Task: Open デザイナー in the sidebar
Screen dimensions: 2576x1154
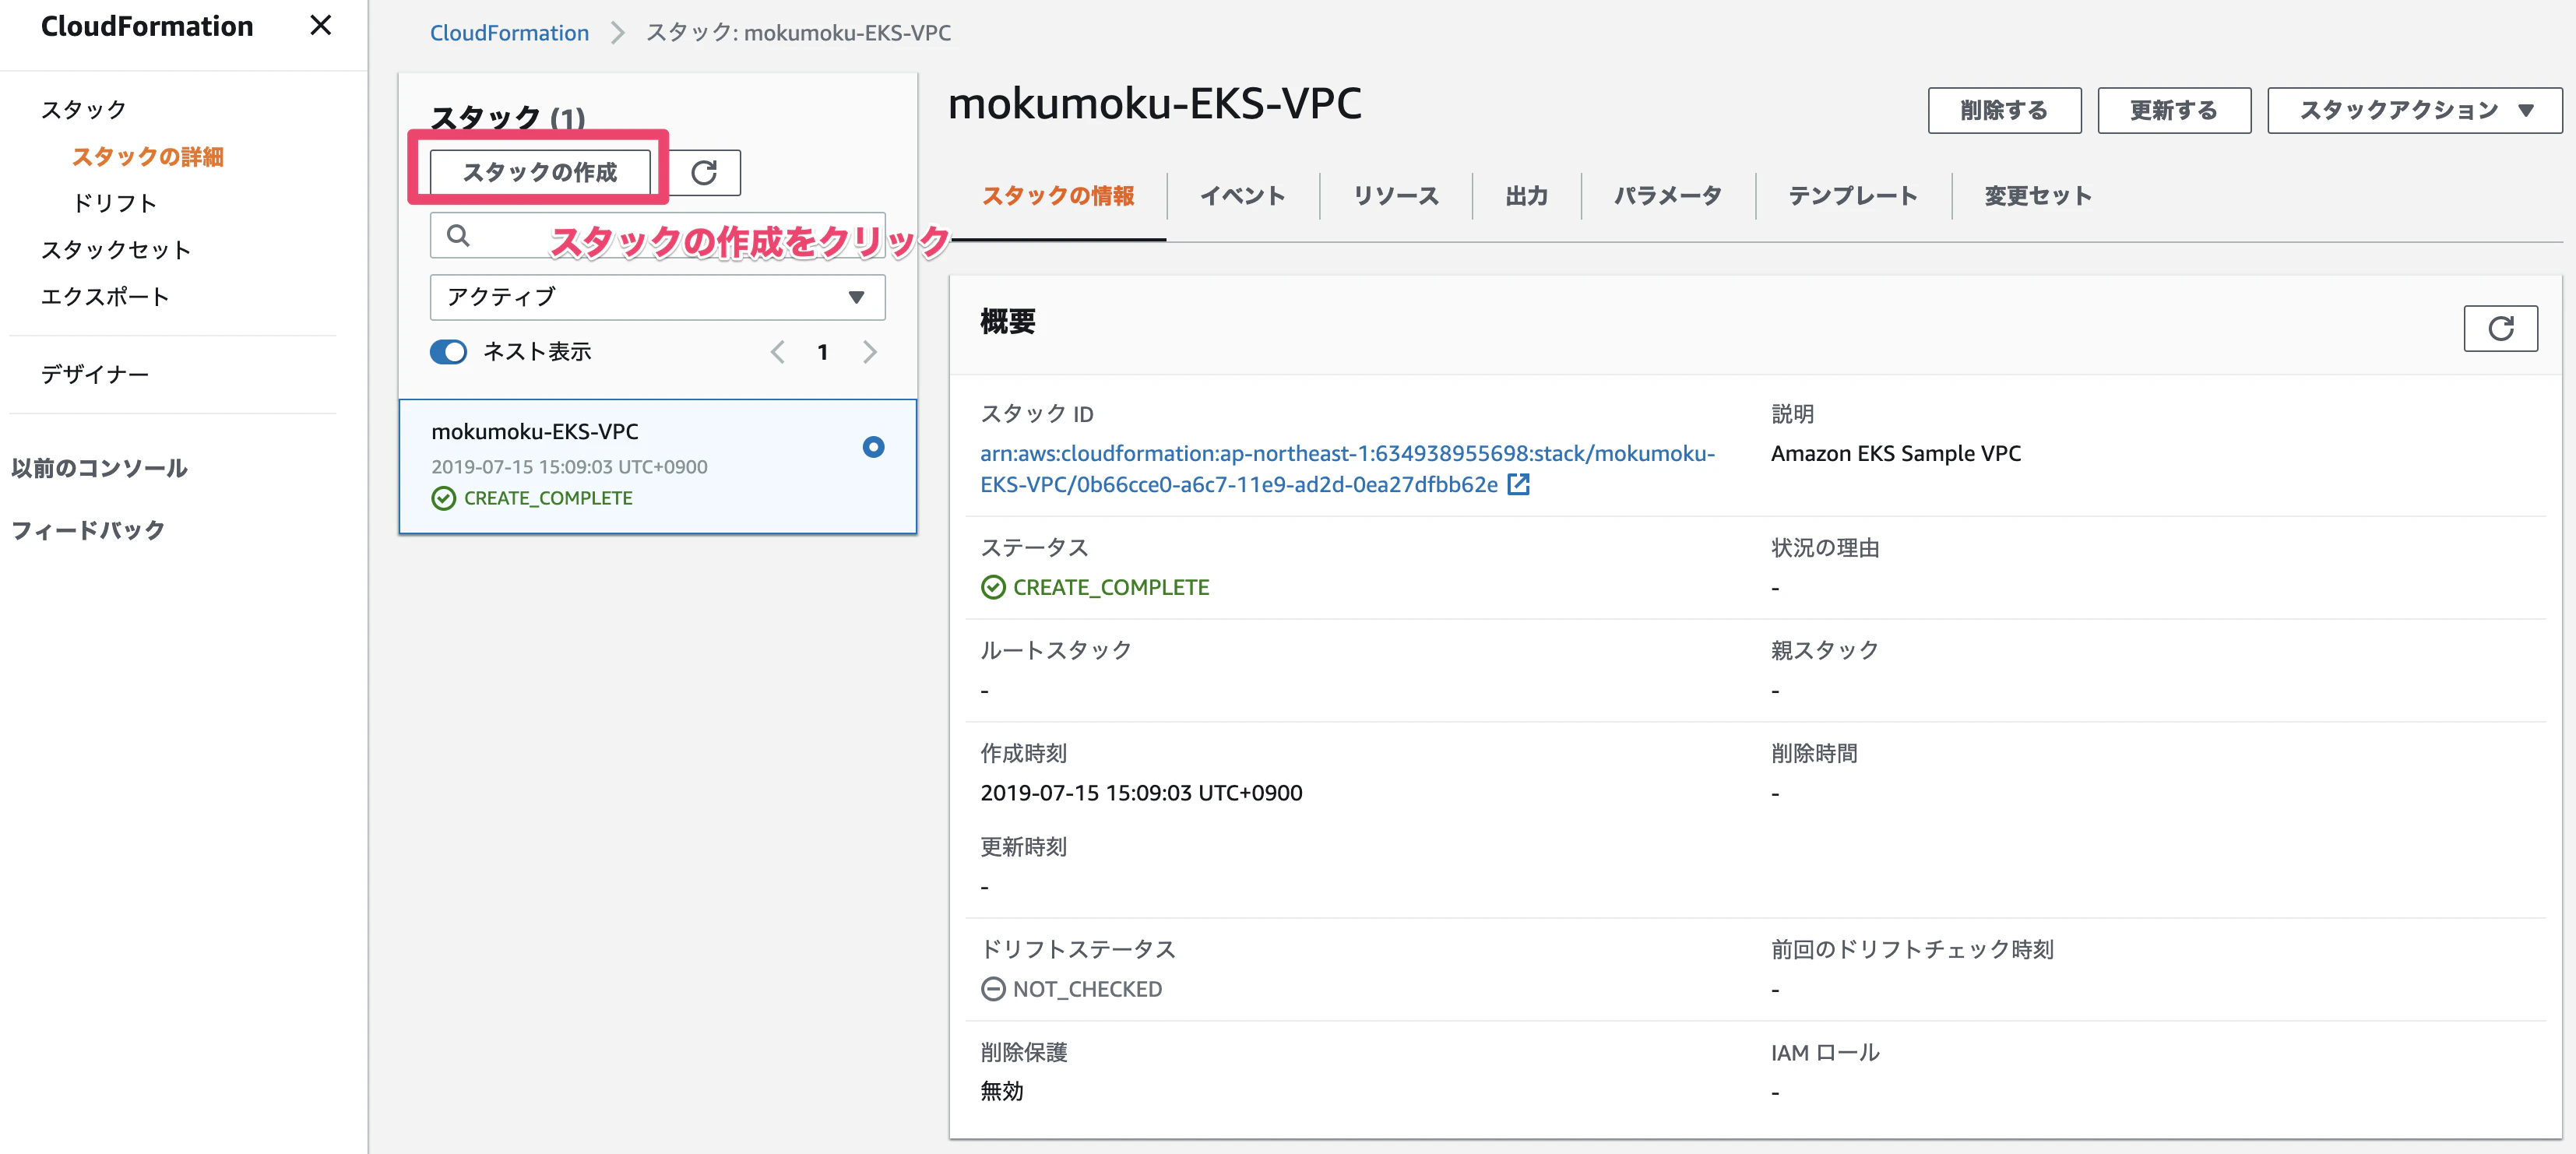Action: [x=95, y=374]
